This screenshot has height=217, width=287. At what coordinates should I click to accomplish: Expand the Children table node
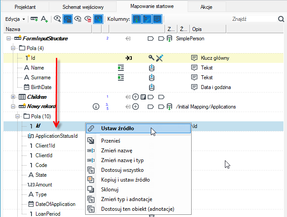(13, 97)
